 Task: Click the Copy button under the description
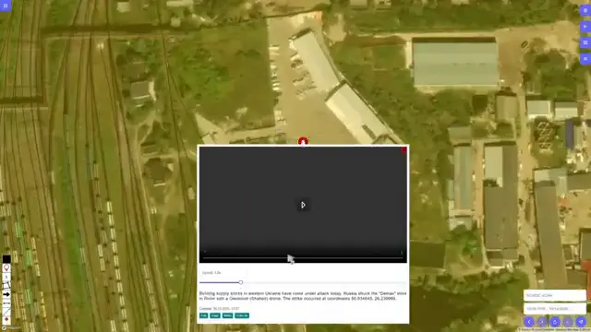coord(215,315)
